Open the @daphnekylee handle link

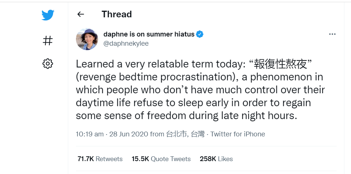126,43
